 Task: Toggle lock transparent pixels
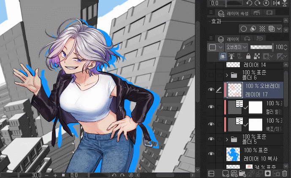(257, 56)
